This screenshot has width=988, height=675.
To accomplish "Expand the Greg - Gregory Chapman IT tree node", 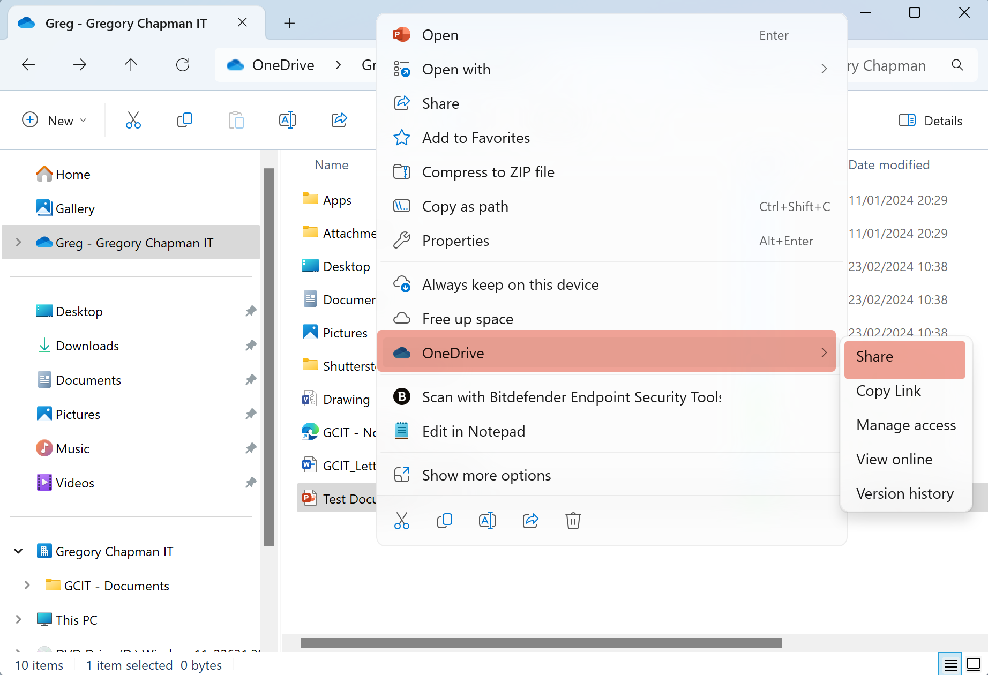I will point(19,243).
